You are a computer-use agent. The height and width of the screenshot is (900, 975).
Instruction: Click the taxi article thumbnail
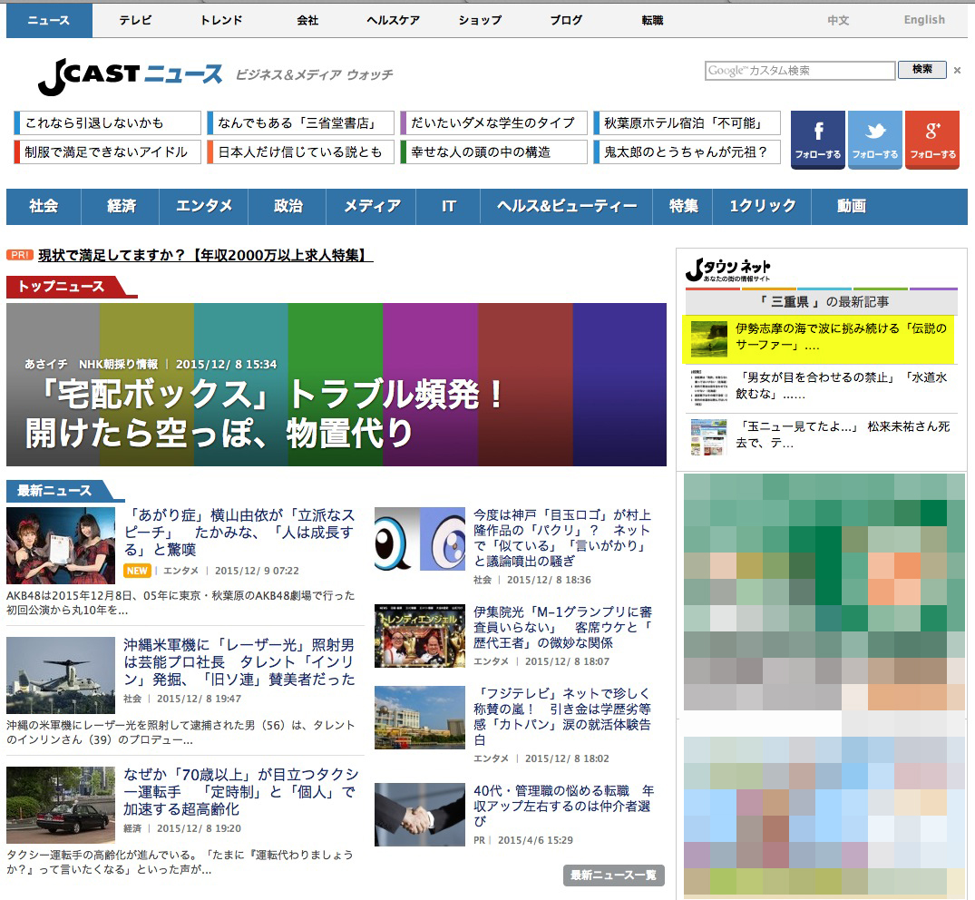point(61,805)
